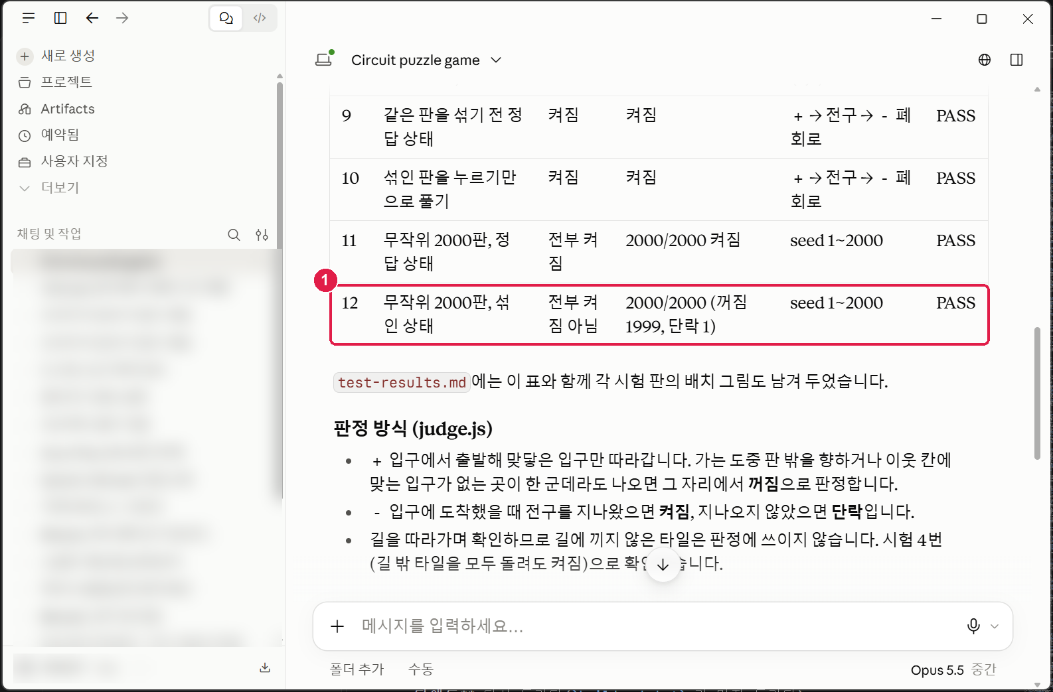The width and height of the screenshot is (1053, 692).
Task: Open Artifacts in sidebar
Action: (x=67, y=109)
